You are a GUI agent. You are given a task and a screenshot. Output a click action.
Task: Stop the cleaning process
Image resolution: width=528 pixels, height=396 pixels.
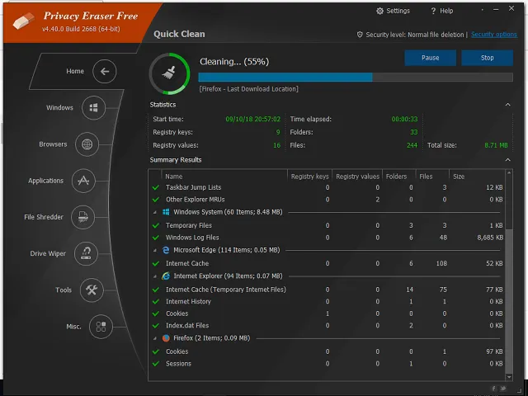pos(488,58)
